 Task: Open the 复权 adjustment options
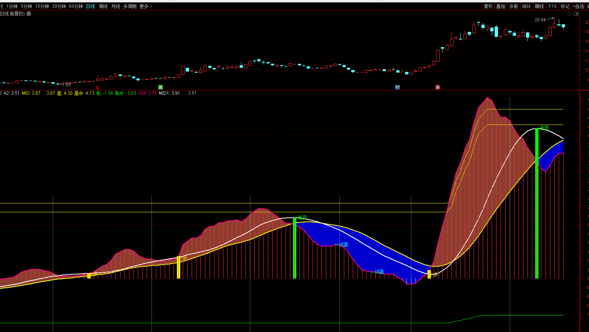[488, 6]
